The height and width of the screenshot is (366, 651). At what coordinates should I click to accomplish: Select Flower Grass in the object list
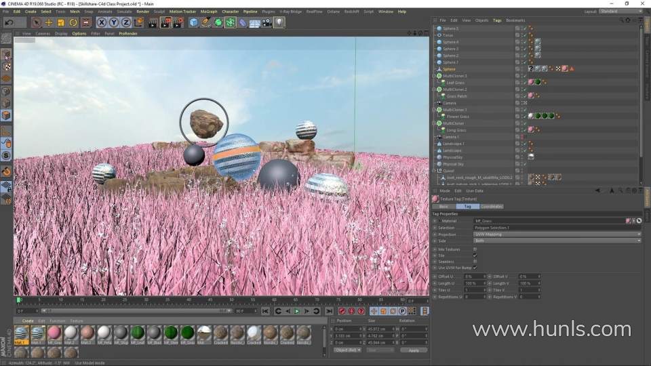tap(457, 117)
